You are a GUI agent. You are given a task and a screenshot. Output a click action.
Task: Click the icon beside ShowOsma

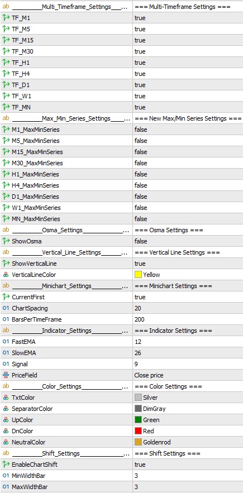[6, 241]
